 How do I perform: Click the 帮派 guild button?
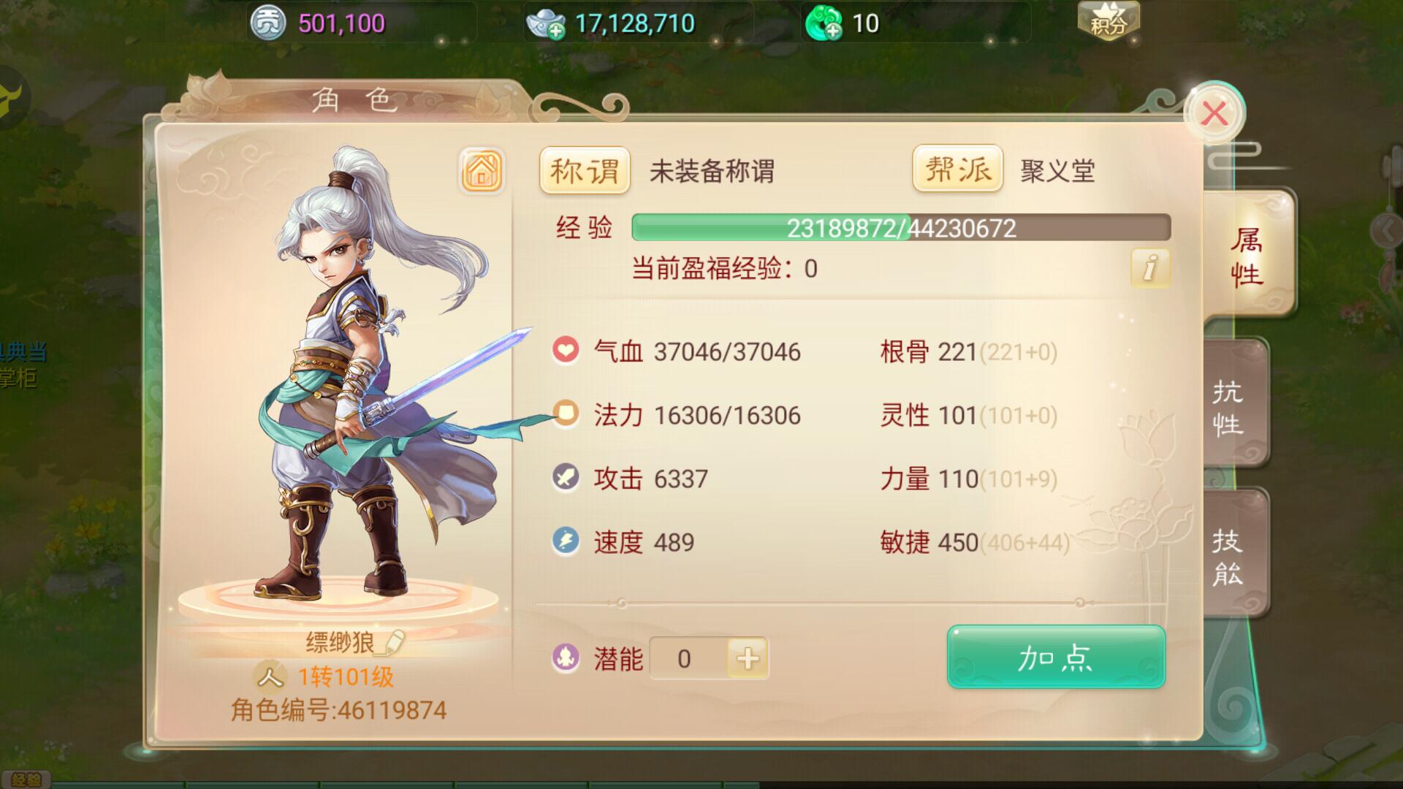pyautogui.click(x=957, y=169)
